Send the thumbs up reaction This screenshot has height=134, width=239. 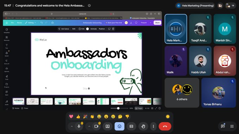[x=78, y=116]
